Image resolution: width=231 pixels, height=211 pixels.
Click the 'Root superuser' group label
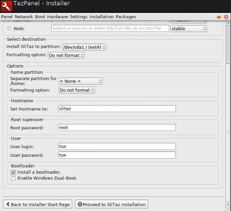(x=27, y=120)
